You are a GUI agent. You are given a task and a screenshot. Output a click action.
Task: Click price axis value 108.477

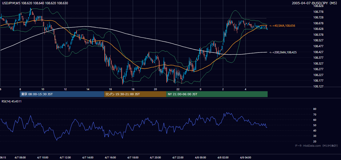pyautogui.click(x=318, y=46)
